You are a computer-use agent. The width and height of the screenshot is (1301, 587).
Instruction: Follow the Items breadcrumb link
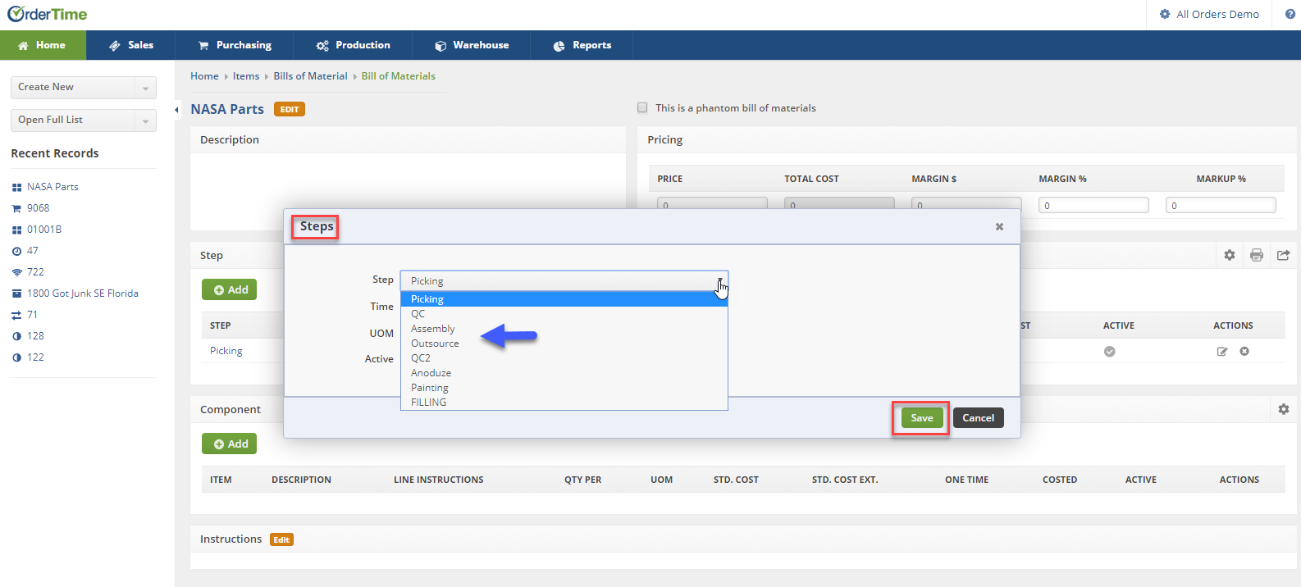246,76
